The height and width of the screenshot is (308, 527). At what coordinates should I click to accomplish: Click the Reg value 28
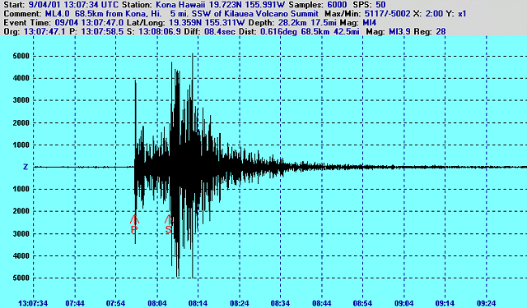[x=441, y=32]
